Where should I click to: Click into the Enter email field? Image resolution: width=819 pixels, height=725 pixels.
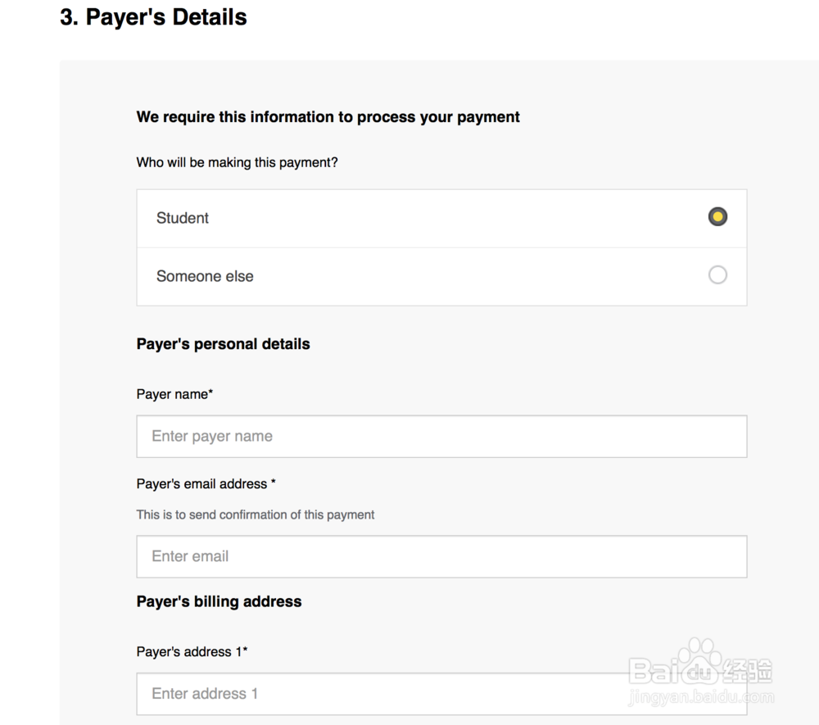(x=441, y=556)
